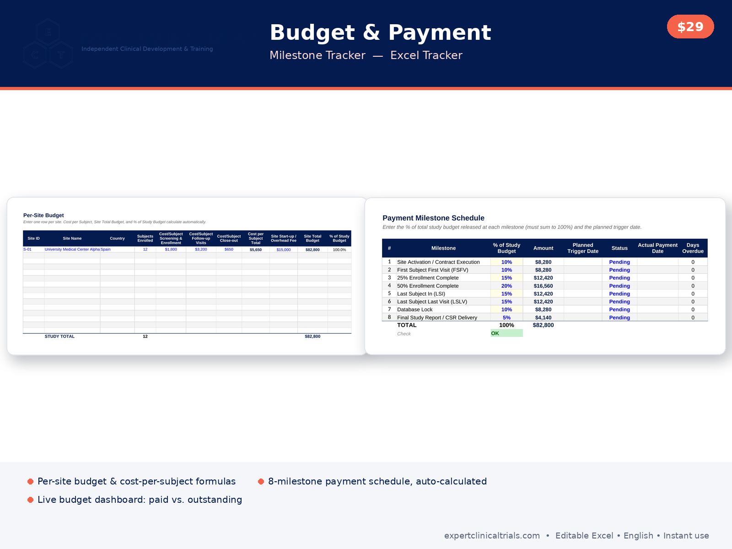Click Independent Clinical Development & Training tagline
Screen dimensions: 732x549
click(147, 49)
